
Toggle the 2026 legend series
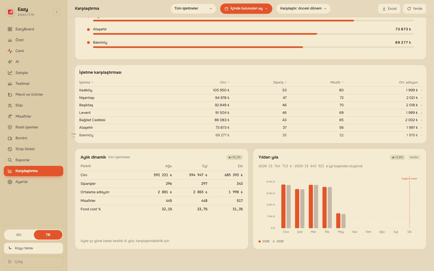point(264,241)
